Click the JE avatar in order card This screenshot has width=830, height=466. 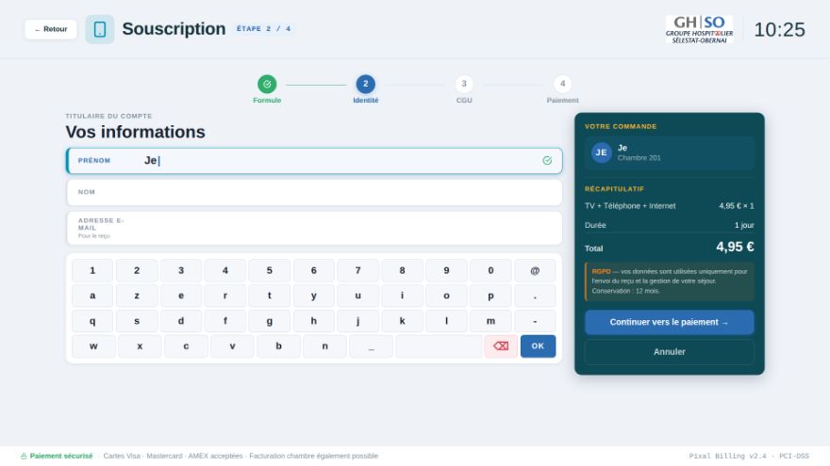click(x=602, y=153)
